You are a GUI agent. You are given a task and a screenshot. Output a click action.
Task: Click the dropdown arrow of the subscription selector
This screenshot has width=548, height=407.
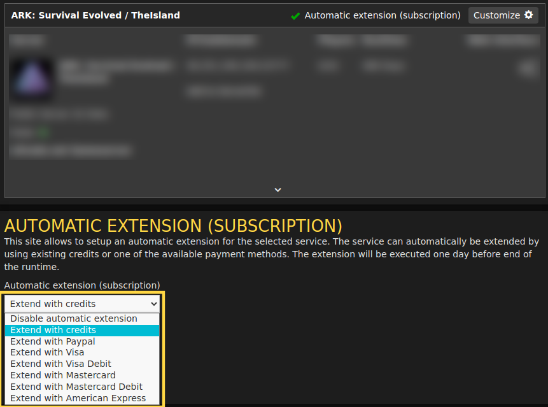pos(154,304)
